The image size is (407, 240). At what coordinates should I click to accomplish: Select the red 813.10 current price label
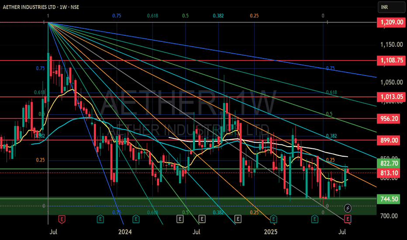click(x=389, y=173)
